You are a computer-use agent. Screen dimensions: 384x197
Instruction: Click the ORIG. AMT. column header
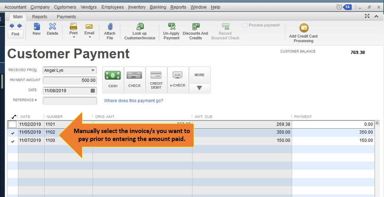pos(105,117)
